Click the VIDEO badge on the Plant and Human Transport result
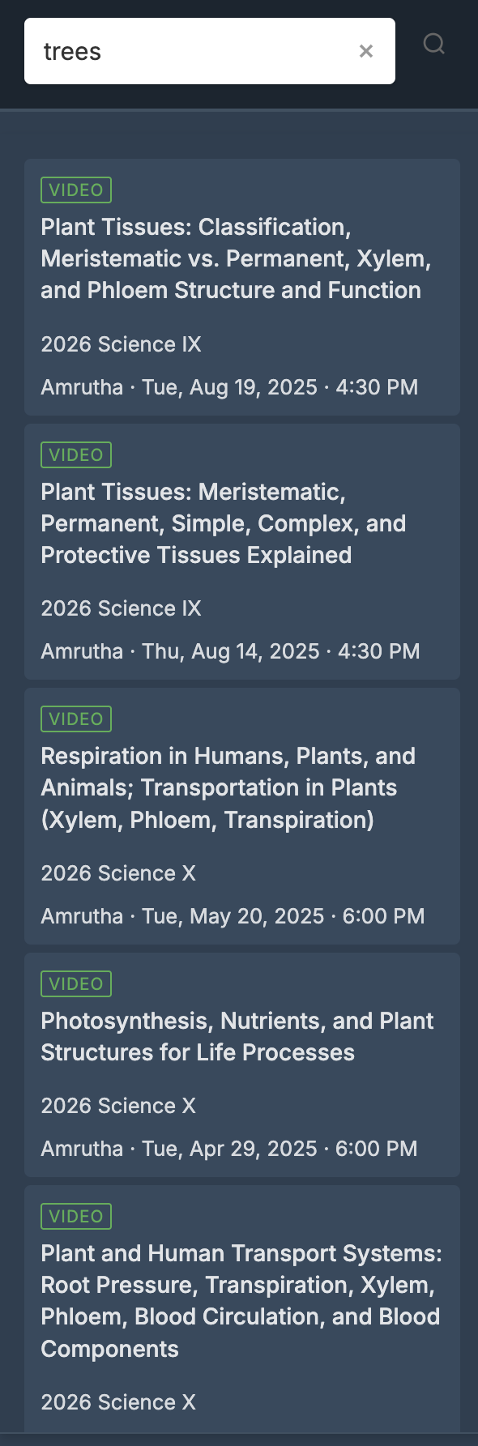478x1446 pixels. click(x=76, y=1216)
